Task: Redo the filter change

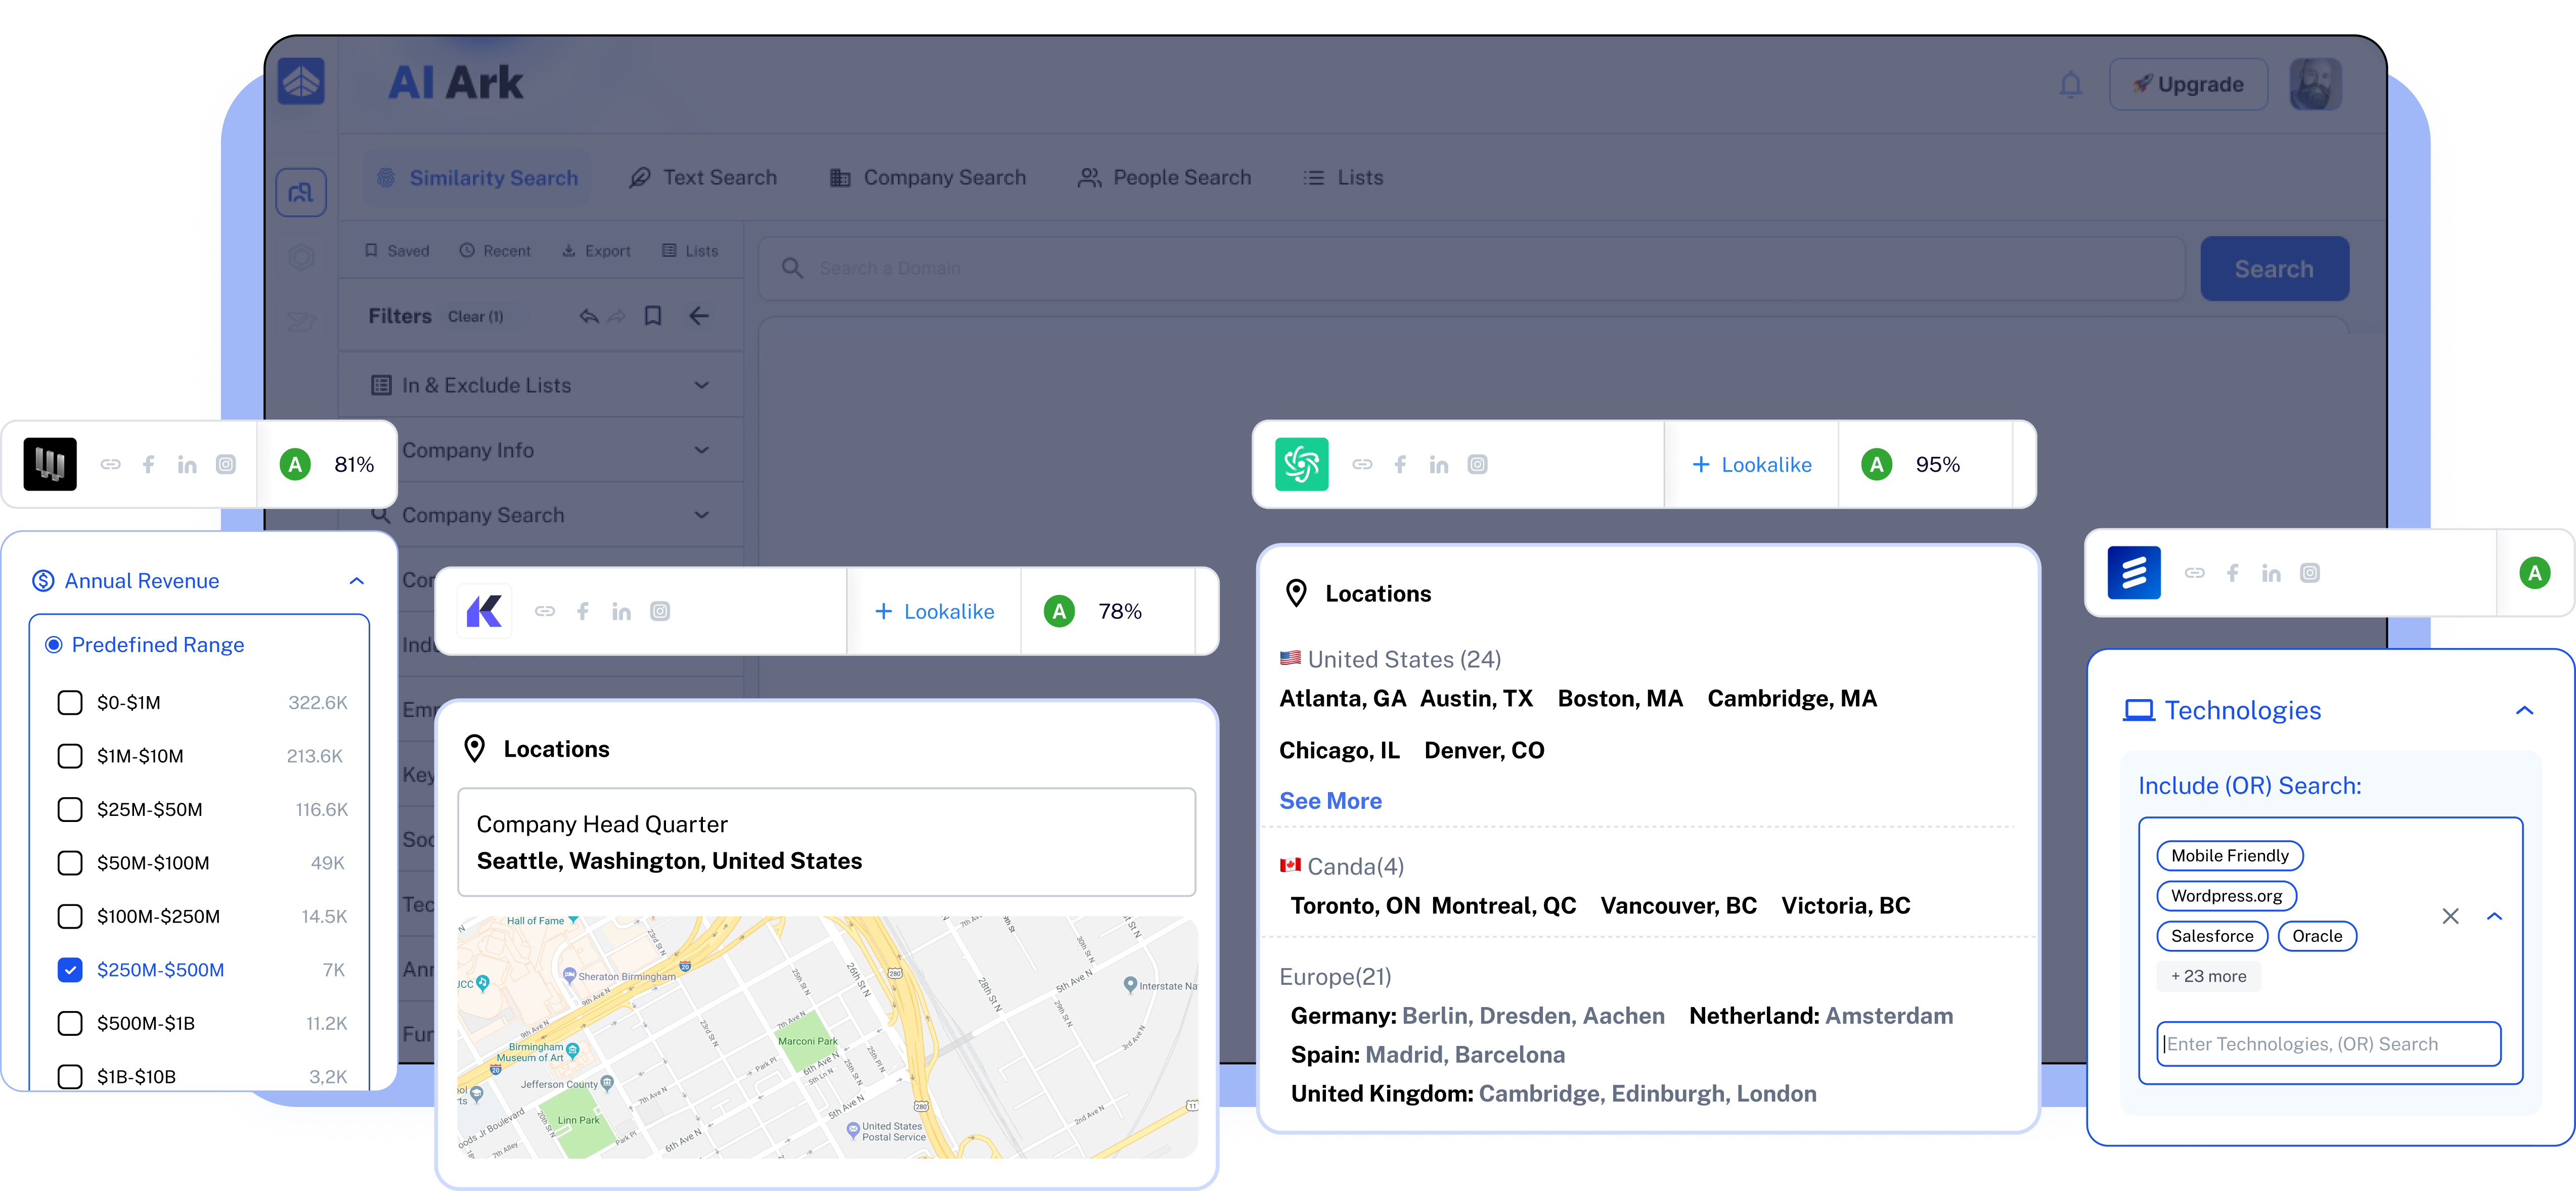Action: [617, 317]
